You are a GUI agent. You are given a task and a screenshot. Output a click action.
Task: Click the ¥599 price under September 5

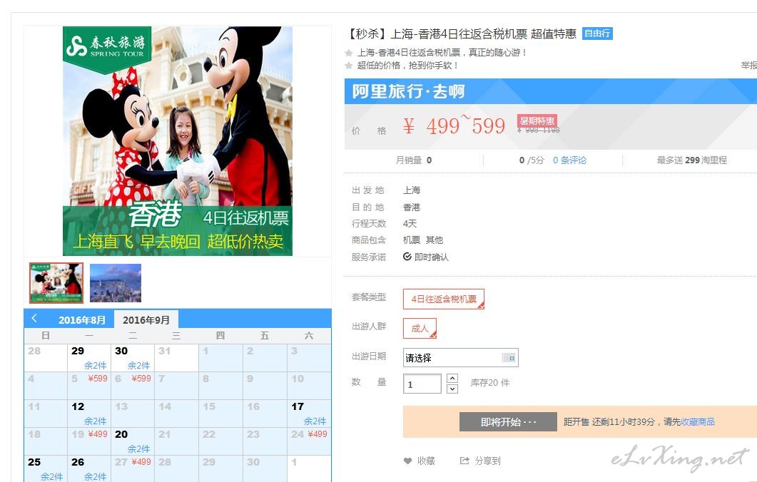tap(98, 379)
